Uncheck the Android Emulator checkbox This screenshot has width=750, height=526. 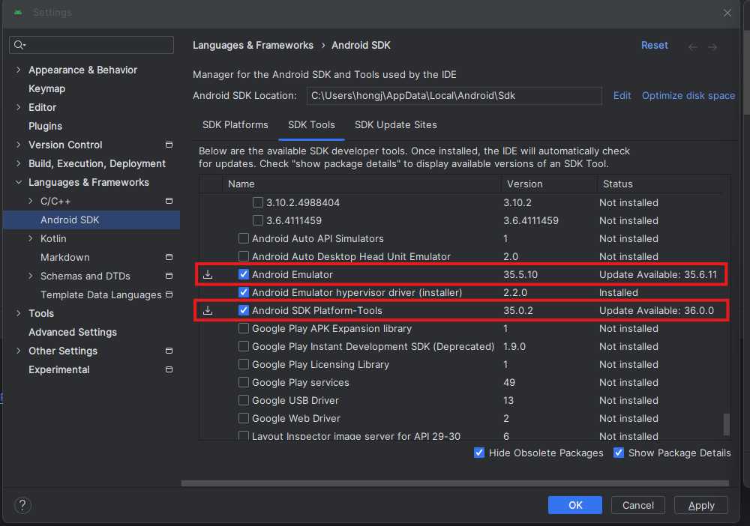(x=244, y=274)
